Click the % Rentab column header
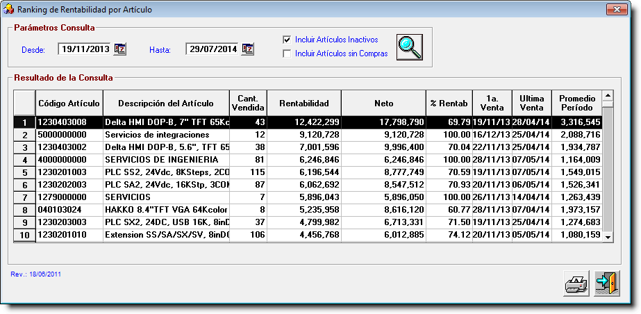Viewport: 641px width, 314px height. (x=449, y=103)
